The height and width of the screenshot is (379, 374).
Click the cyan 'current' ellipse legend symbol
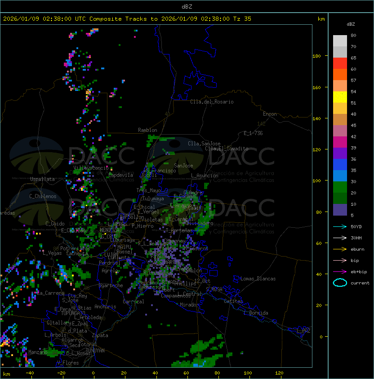tap(340, 283)
